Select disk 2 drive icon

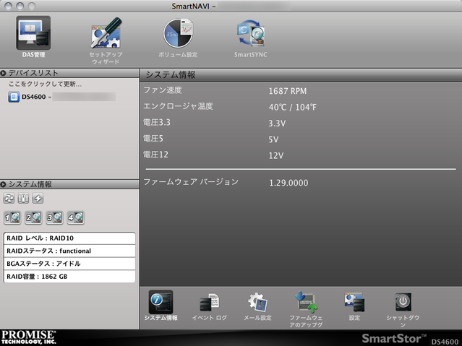pos(33,217)
